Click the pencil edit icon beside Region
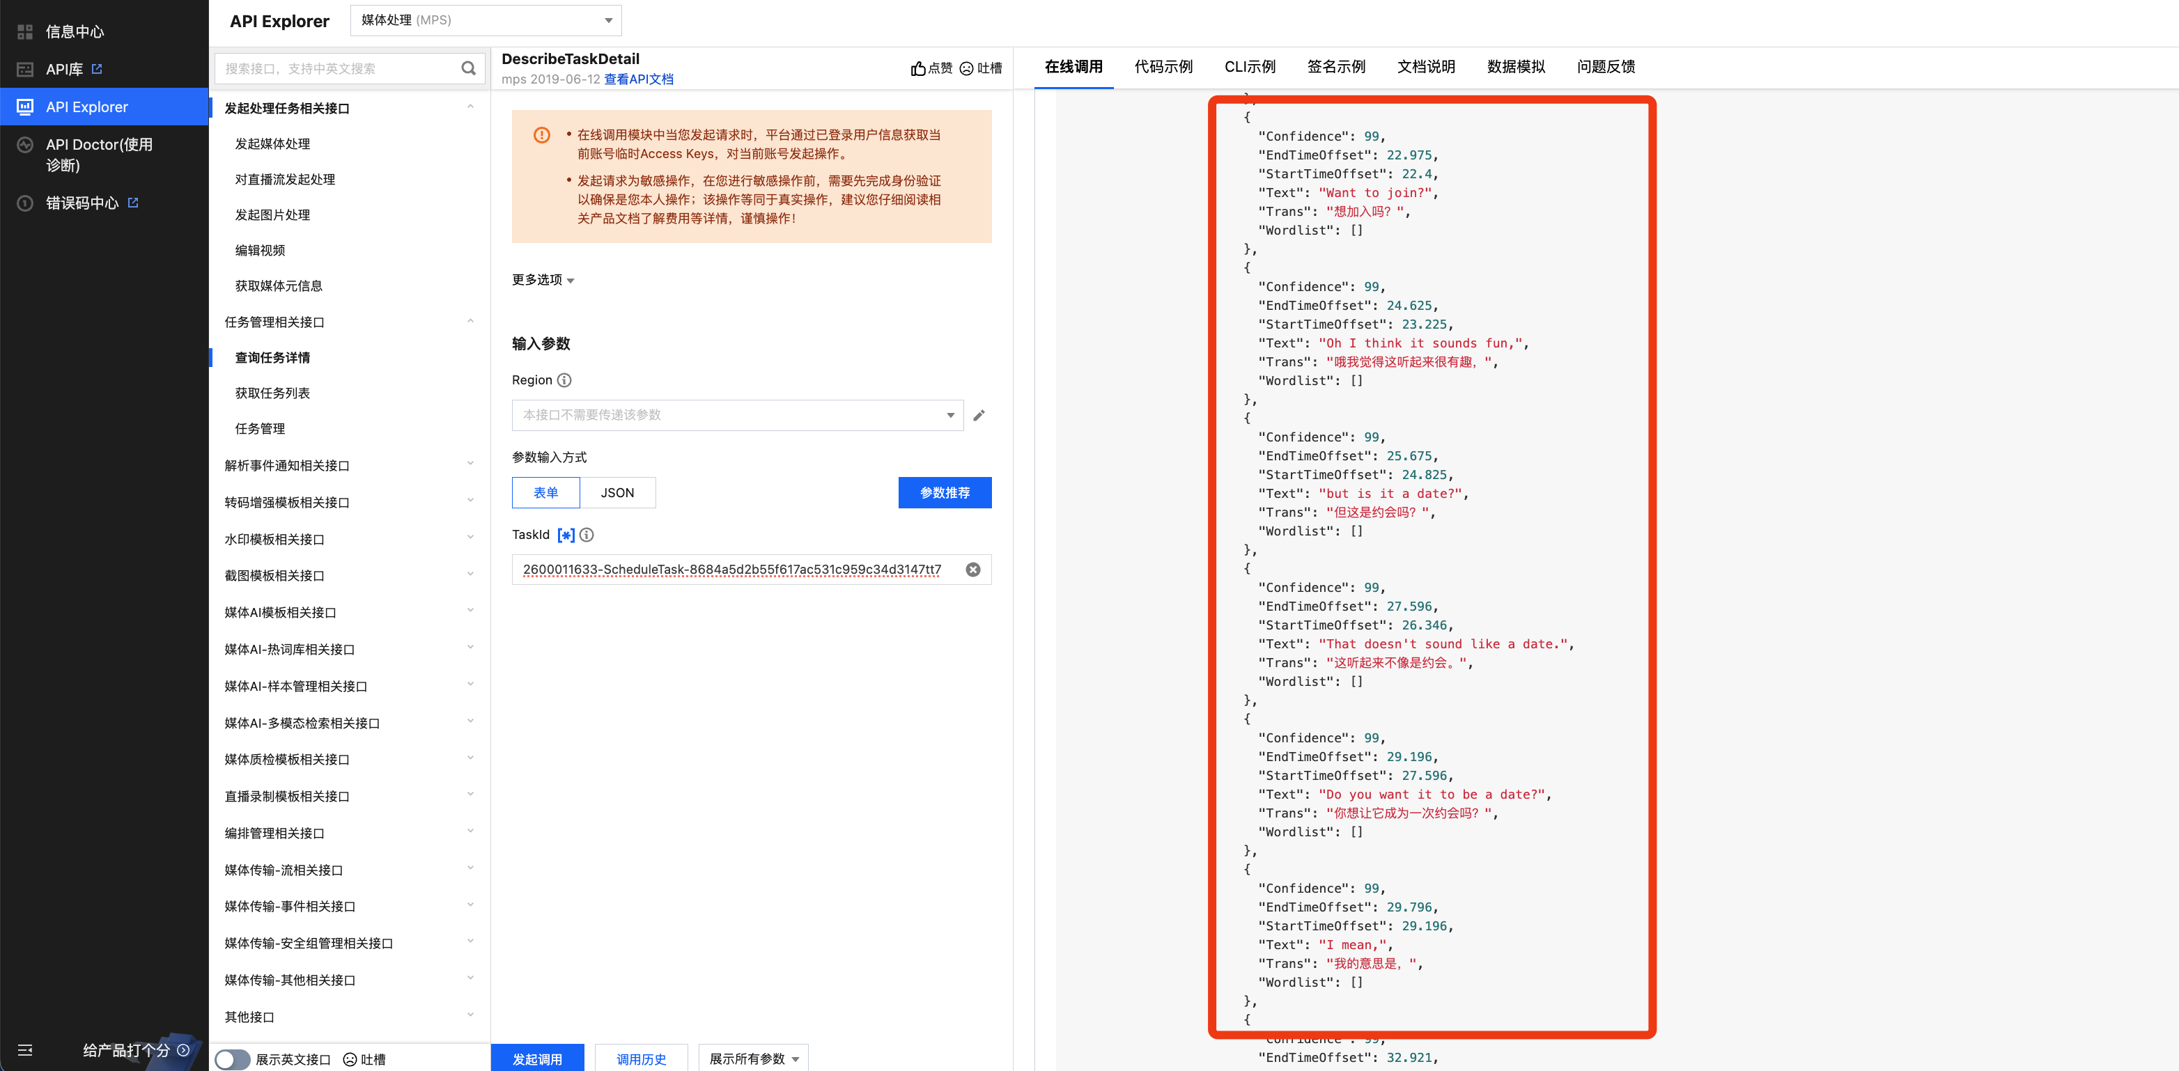2179x1071 pixels. point(979,415)
